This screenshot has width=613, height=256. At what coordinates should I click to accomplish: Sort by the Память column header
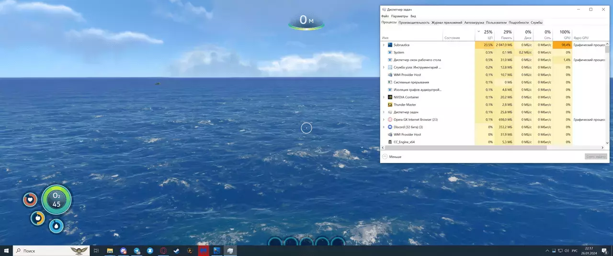tap(503, 34)
